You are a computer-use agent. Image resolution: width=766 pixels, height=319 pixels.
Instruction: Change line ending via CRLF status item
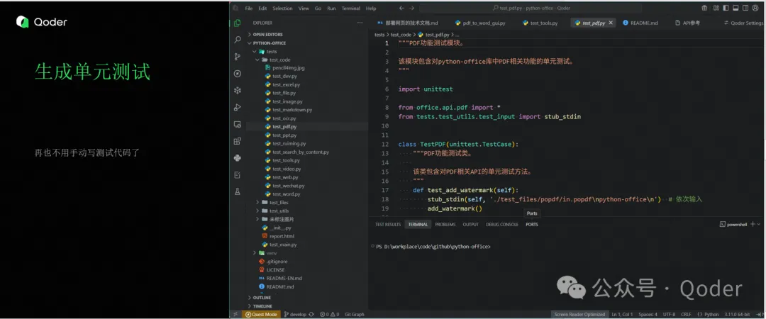tap(686, 314)
